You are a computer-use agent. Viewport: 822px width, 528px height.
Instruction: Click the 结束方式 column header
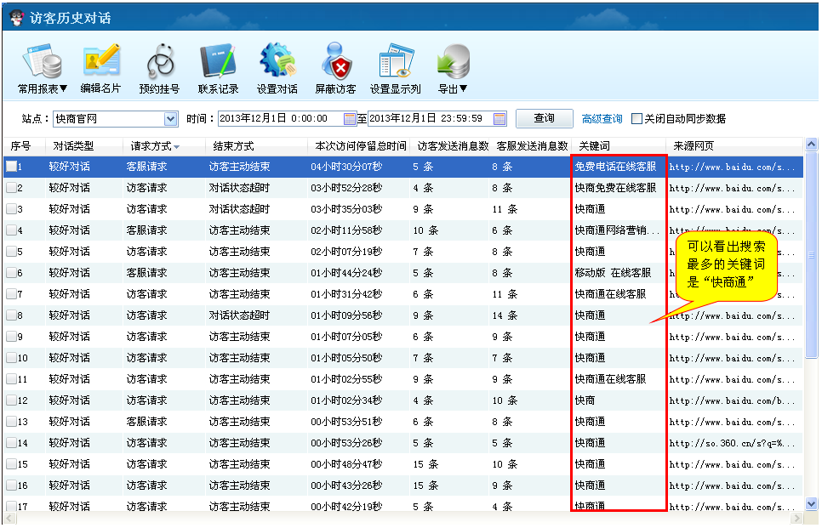[234, 146]
